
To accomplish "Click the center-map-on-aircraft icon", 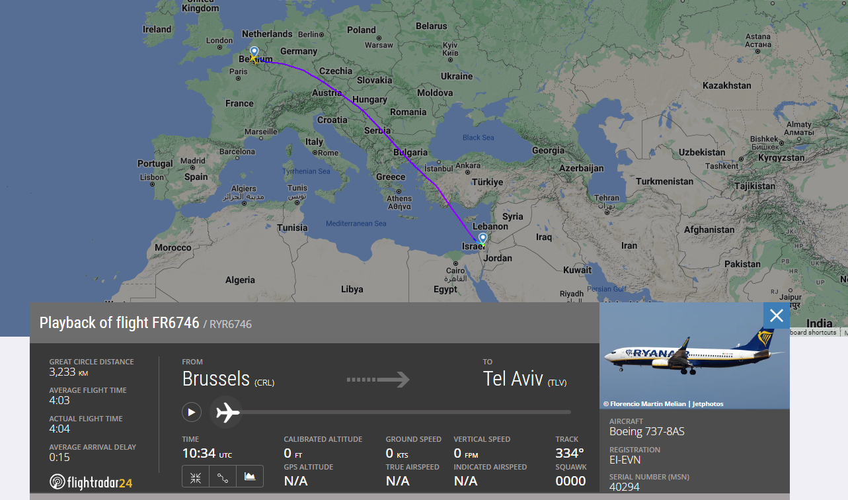I will click(x=196, y=477).
